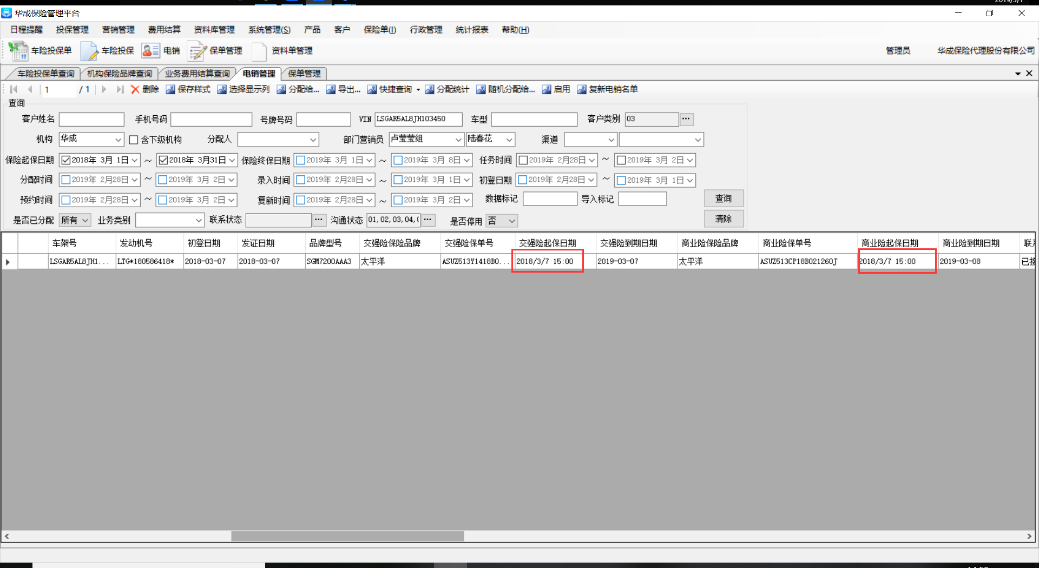This screenshot has height=568, width=1039.
Task: Expand the 是否已分配 dropdown showing 所有
Action: pyautogui.click(x=85, y=220)
